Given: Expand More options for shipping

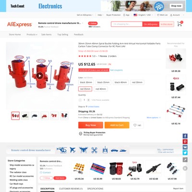Looking at the screenshot, I should coord(154,118).
